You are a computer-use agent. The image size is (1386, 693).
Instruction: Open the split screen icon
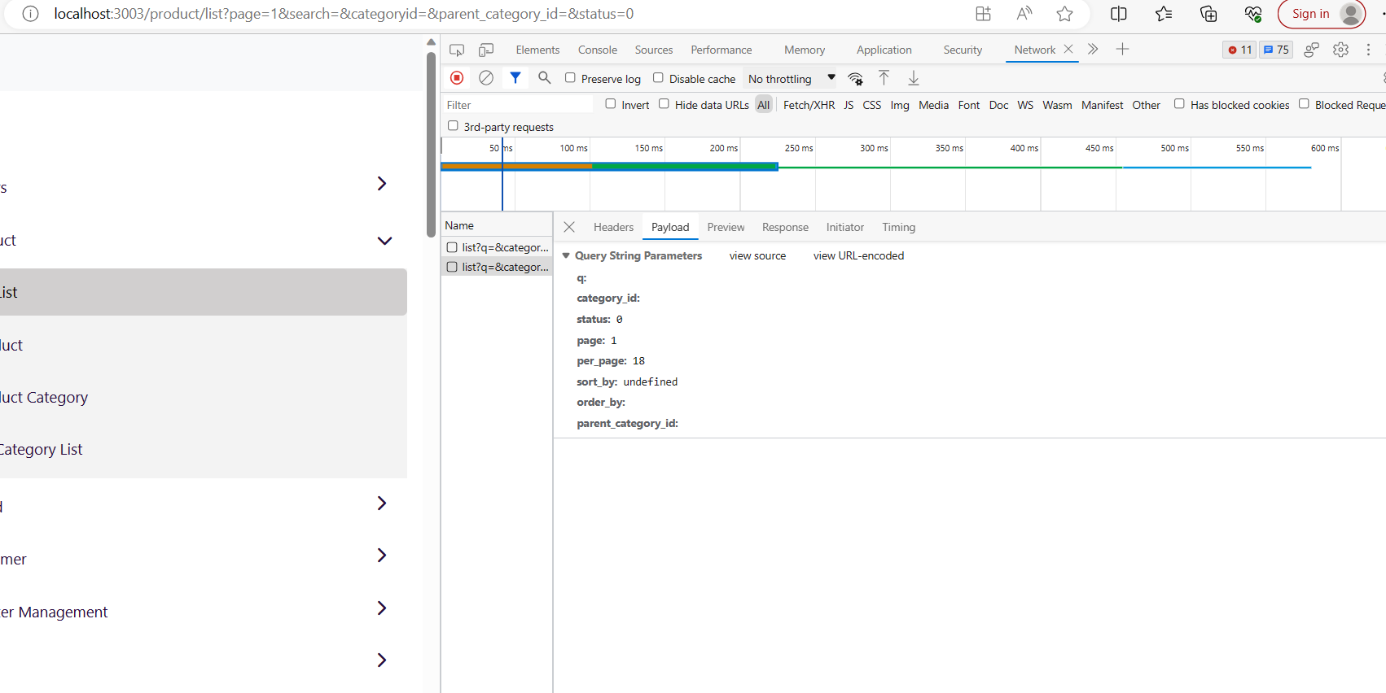coord(1119,14)
